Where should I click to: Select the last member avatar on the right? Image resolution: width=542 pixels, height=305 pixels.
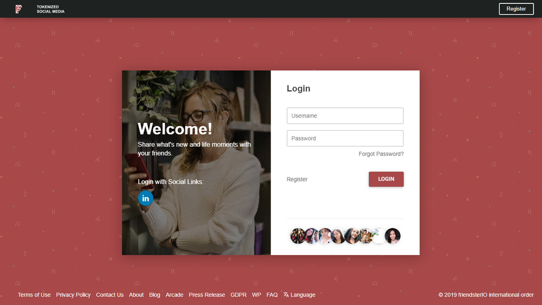(x=393, y=236)
